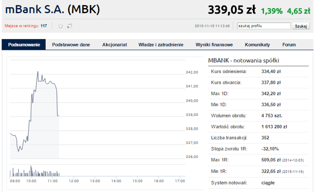The width and height of the screenshot is (316, 192).
Task: Click the MBANK - notowania spółki heading
Action: (243, 60)
